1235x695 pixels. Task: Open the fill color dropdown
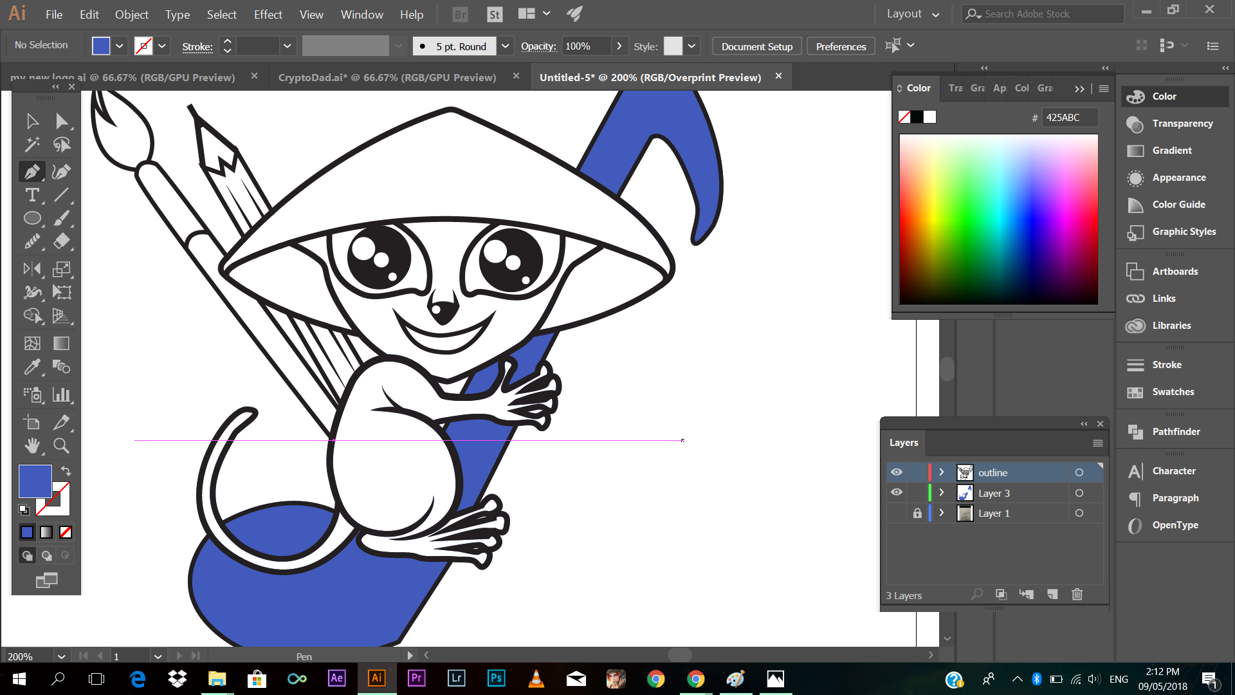(x=120, y=46)
